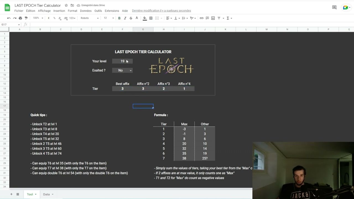Open the Édition menu
This screenshot has height=199, width=354.
point(30,11)
